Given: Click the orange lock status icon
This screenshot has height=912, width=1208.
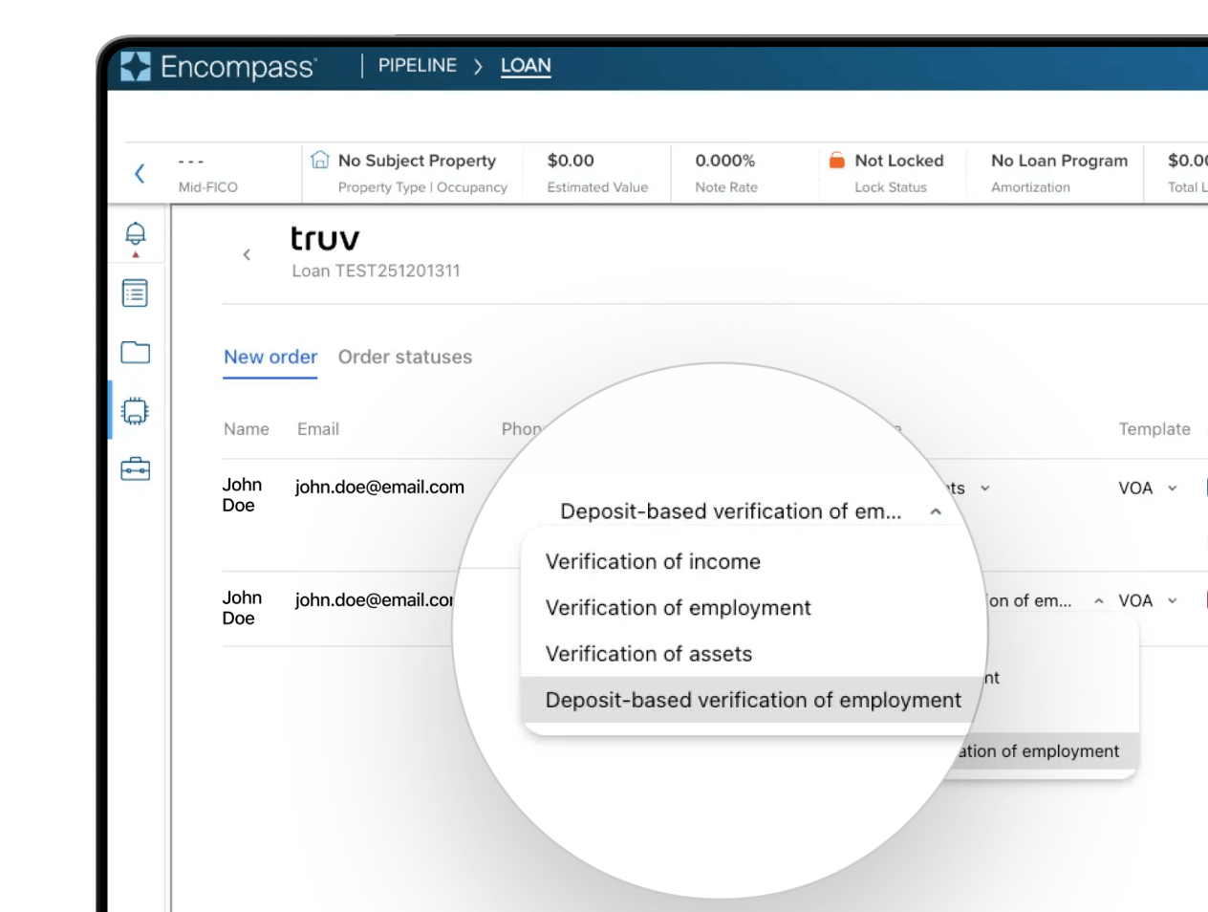Looking at the screenshot, I should (x=837, y=161).
